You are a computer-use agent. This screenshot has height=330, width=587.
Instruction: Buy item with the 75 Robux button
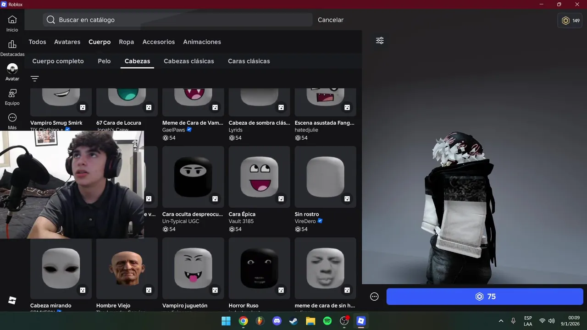485,297
